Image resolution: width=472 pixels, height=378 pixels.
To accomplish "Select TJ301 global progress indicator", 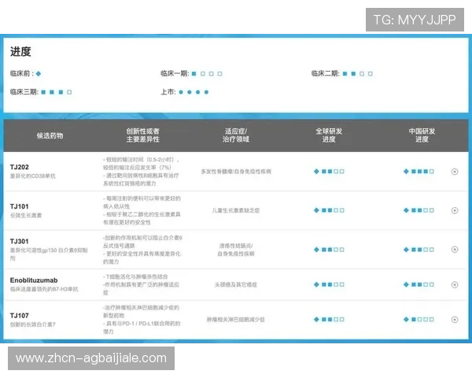I will pyautogui.click(x=329, y=250).
